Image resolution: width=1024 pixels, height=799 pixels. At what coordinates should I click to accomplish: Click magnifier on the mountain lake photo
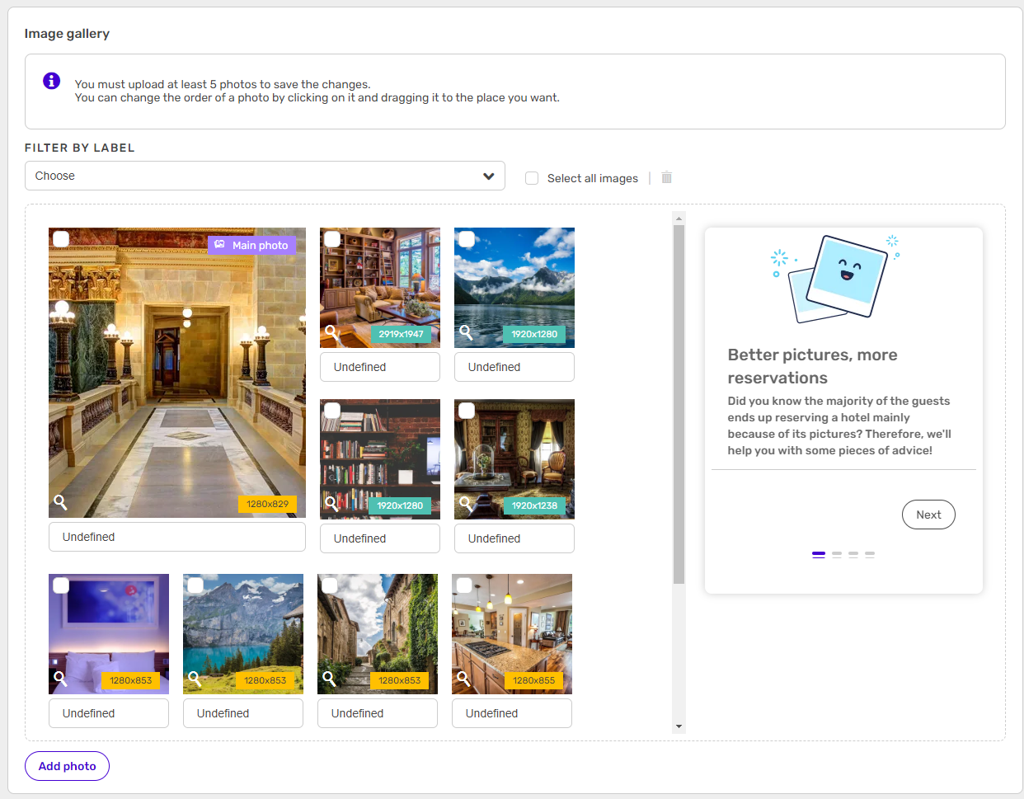[x=466, y=332]
